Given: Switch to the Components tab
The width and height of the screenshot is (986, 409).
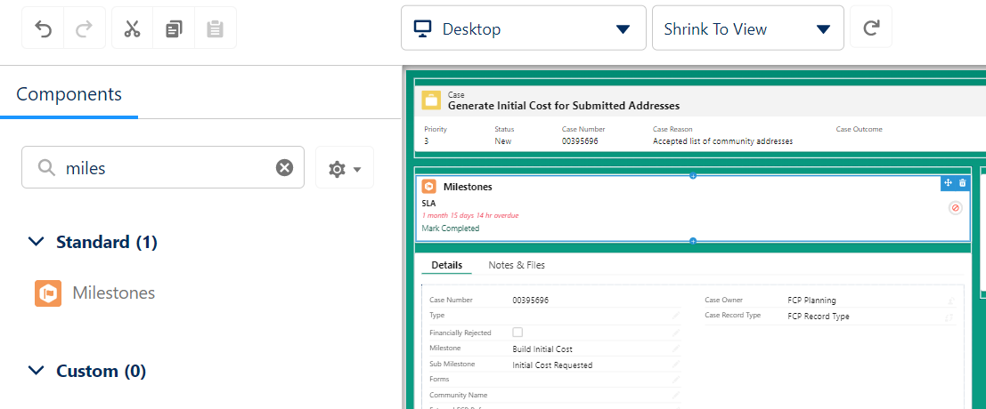Looking at the screenshot, I should 69,95.
